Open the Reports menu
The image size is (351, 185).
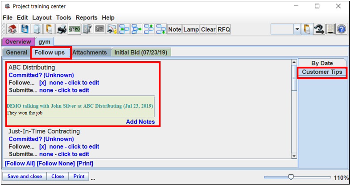(87, 18)
